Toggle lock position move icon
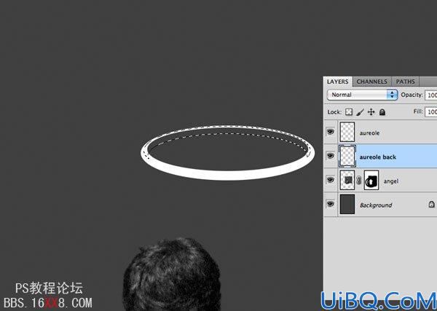The width and height of the screenshot is (437, 311). [371, 112]
